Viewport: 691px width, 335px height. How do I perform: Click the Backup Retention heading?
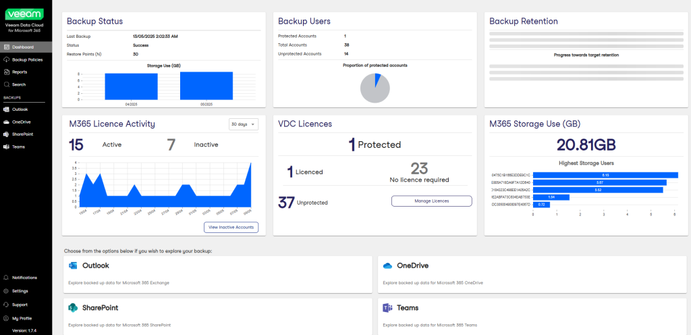pos(524,22)
